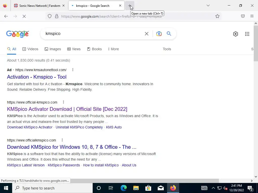
Task: Search by image with camera icon
Action: 159,34
